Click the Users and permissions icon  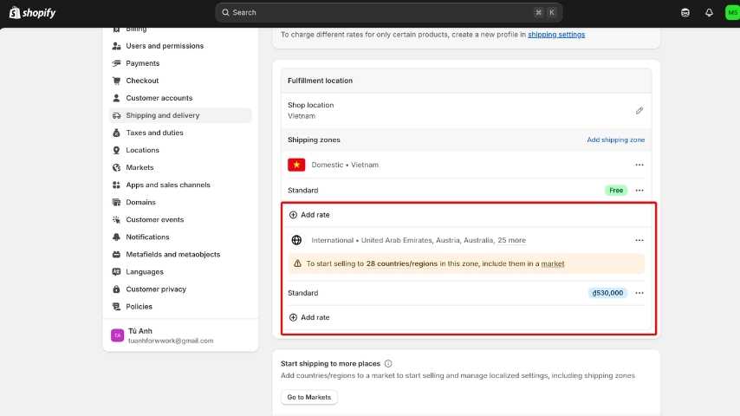click(117, 46)
